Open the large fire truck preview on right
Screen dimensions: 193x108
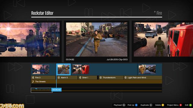(163, 39)
